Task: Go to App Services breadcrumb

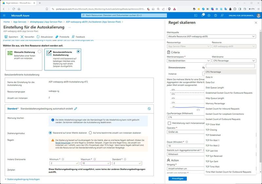Action: (x=20, y=22)
